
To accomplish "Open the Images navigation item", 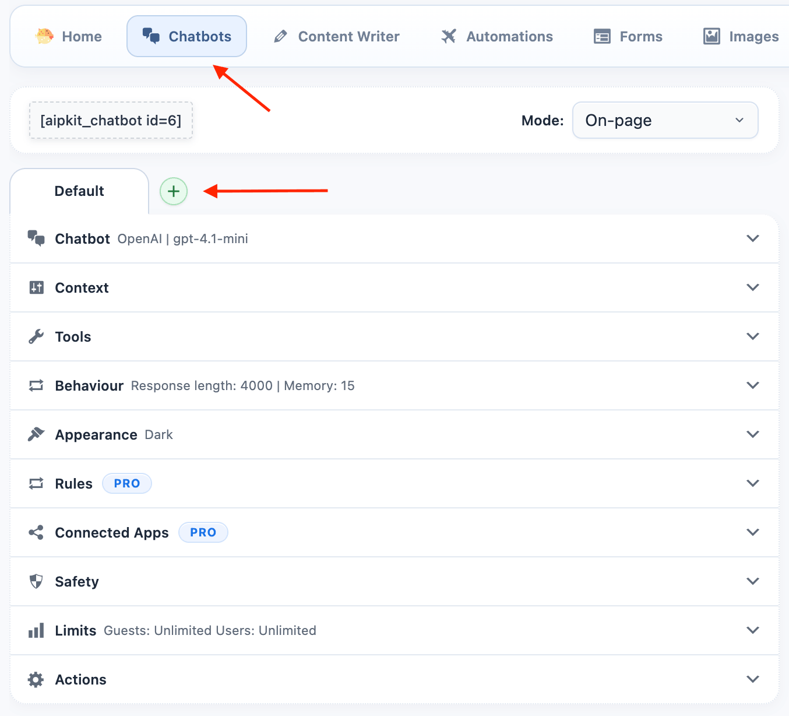I will point(741,37).
